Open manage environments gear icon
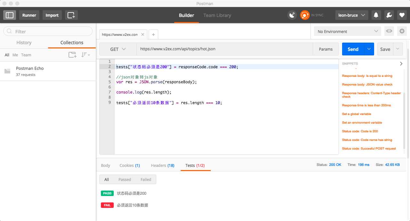 402,31
